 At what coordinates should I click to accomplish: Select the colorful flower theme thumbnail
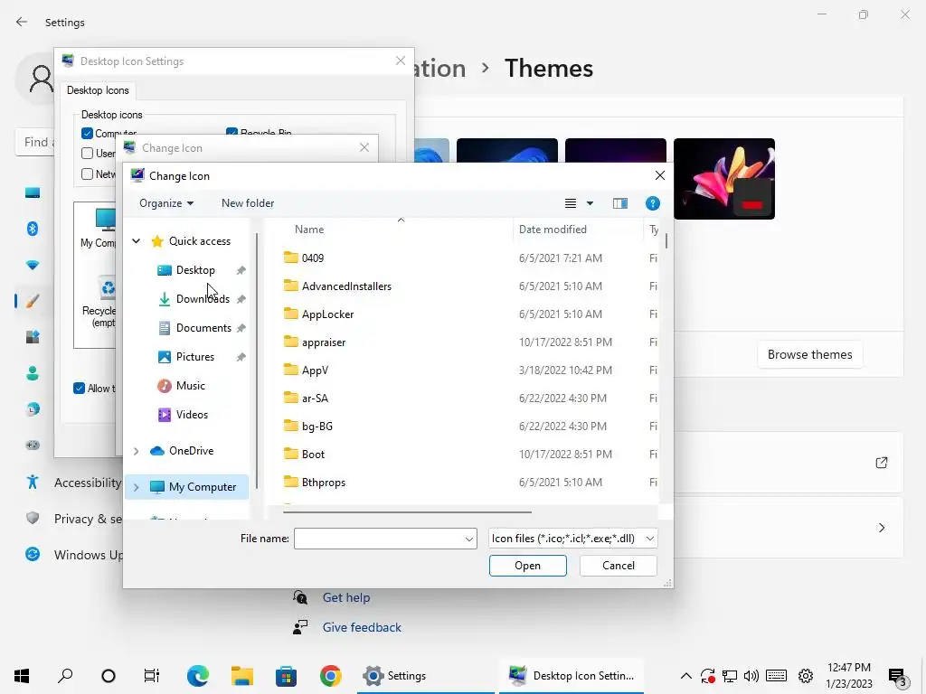[724, 179]
